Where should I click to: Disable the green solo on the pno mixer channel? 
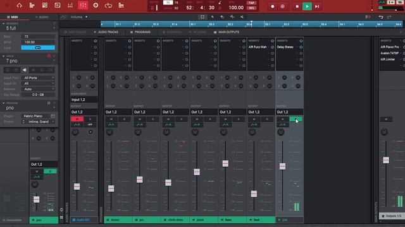coord(296,119)
